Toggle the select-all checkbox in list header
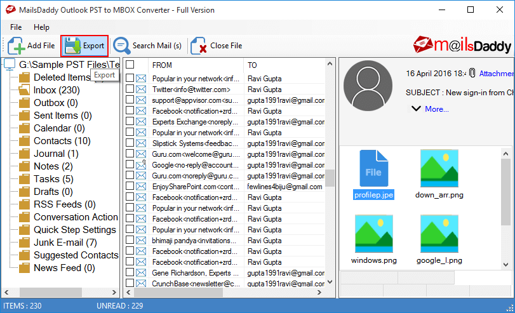The width and height of the screenshot is (515, 313). point(130,64)
